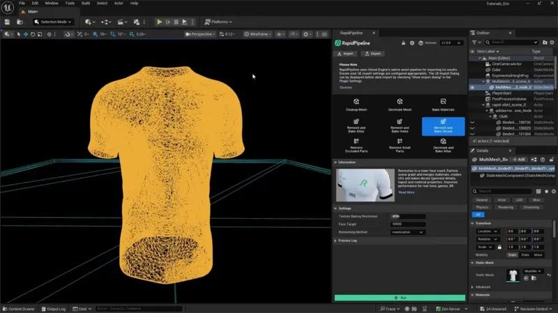Select the Cleanup Mesh preset

pyautogui.click(x=356, y=105)
